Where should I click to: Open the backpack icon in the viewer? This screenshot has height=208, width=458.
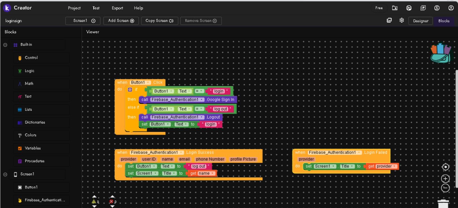(441, 53)
